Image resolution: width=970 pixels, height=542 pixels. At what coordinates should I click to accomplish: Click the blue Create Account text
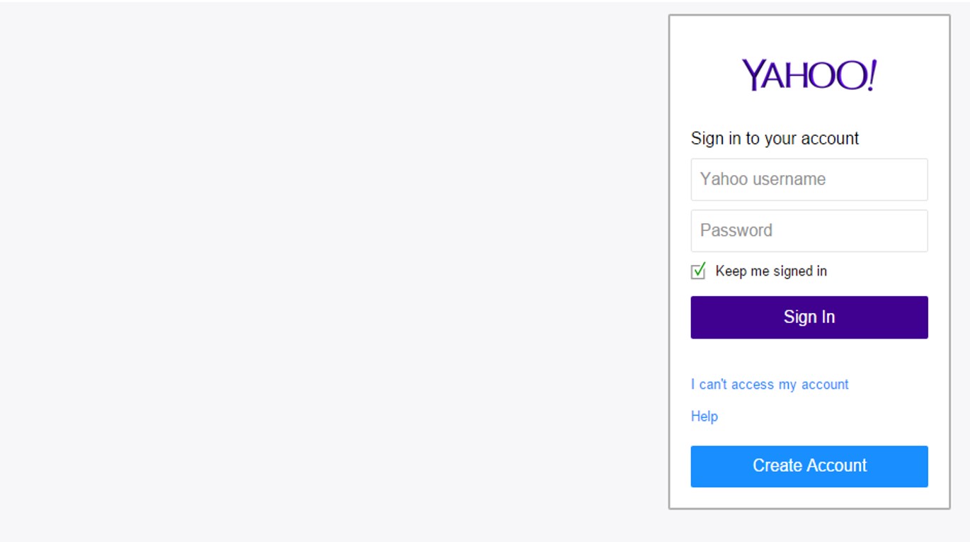809,465
